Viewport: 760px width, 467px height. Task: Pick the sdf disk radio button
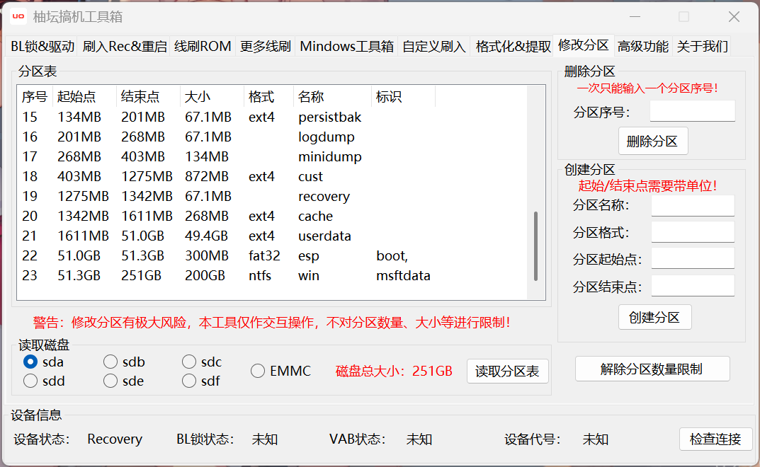pyautogui.click(x=189, y=381)
